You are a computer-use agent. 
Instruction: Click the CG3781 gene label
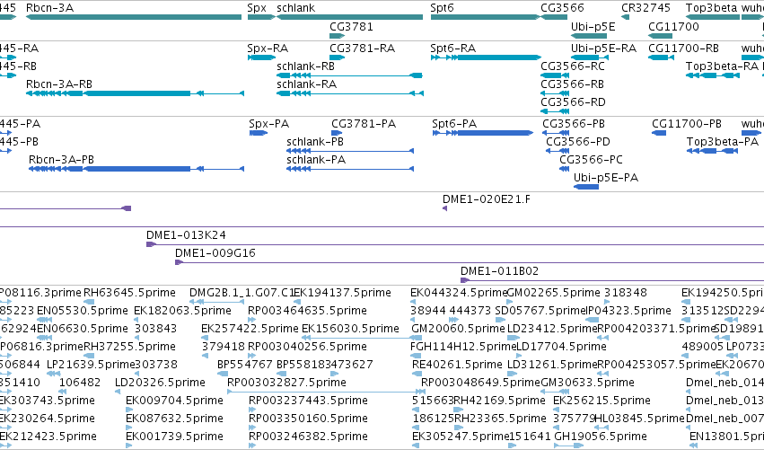(x=351, y=27)
